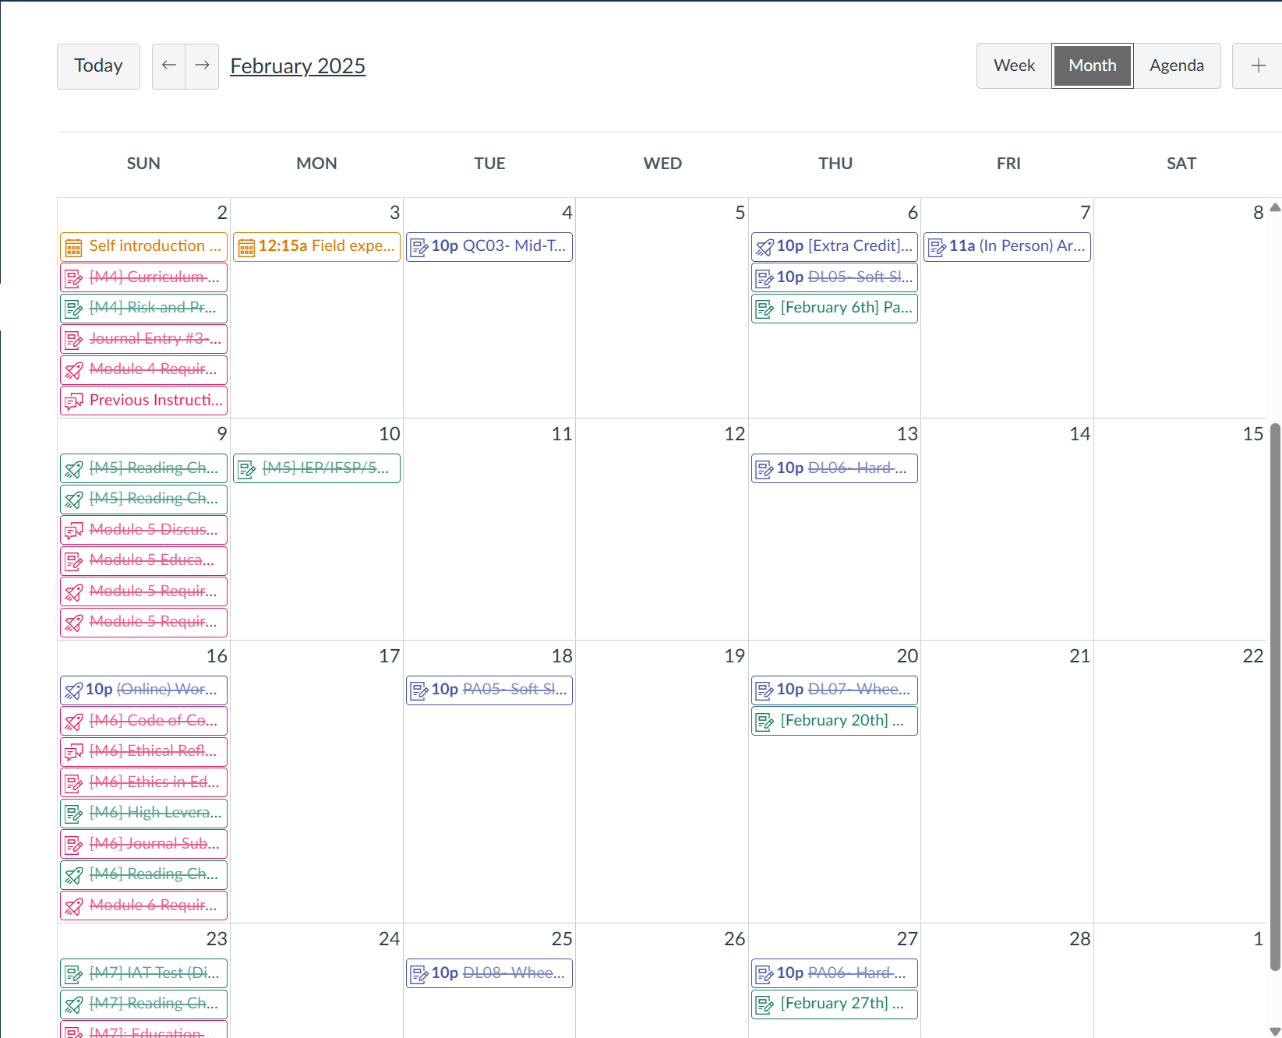
Task: Open the [February 27th] event
Action: pyautogui.click(x=834, y=1004)
